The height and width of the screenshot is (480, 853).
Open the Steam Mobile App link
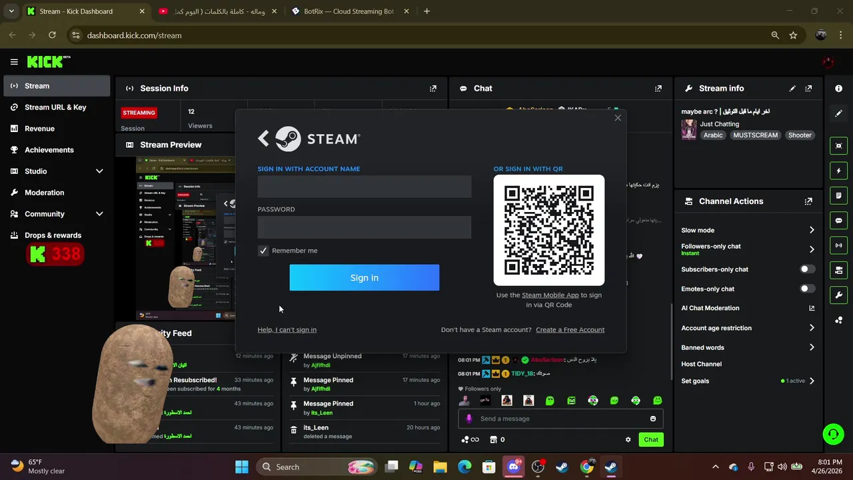(x=550, y=295)
